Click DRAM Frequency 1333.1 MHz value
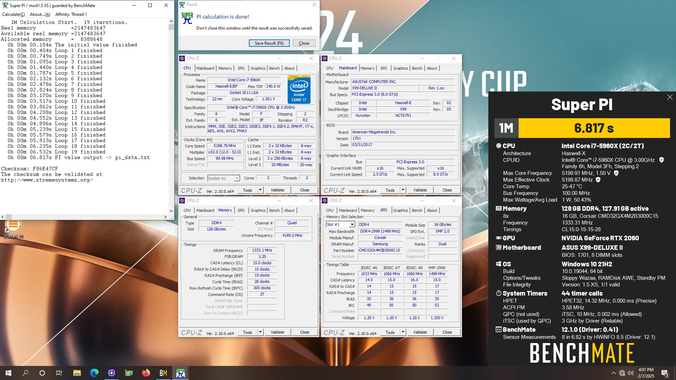This screenshot has width=676, height=380. (262, 250)
